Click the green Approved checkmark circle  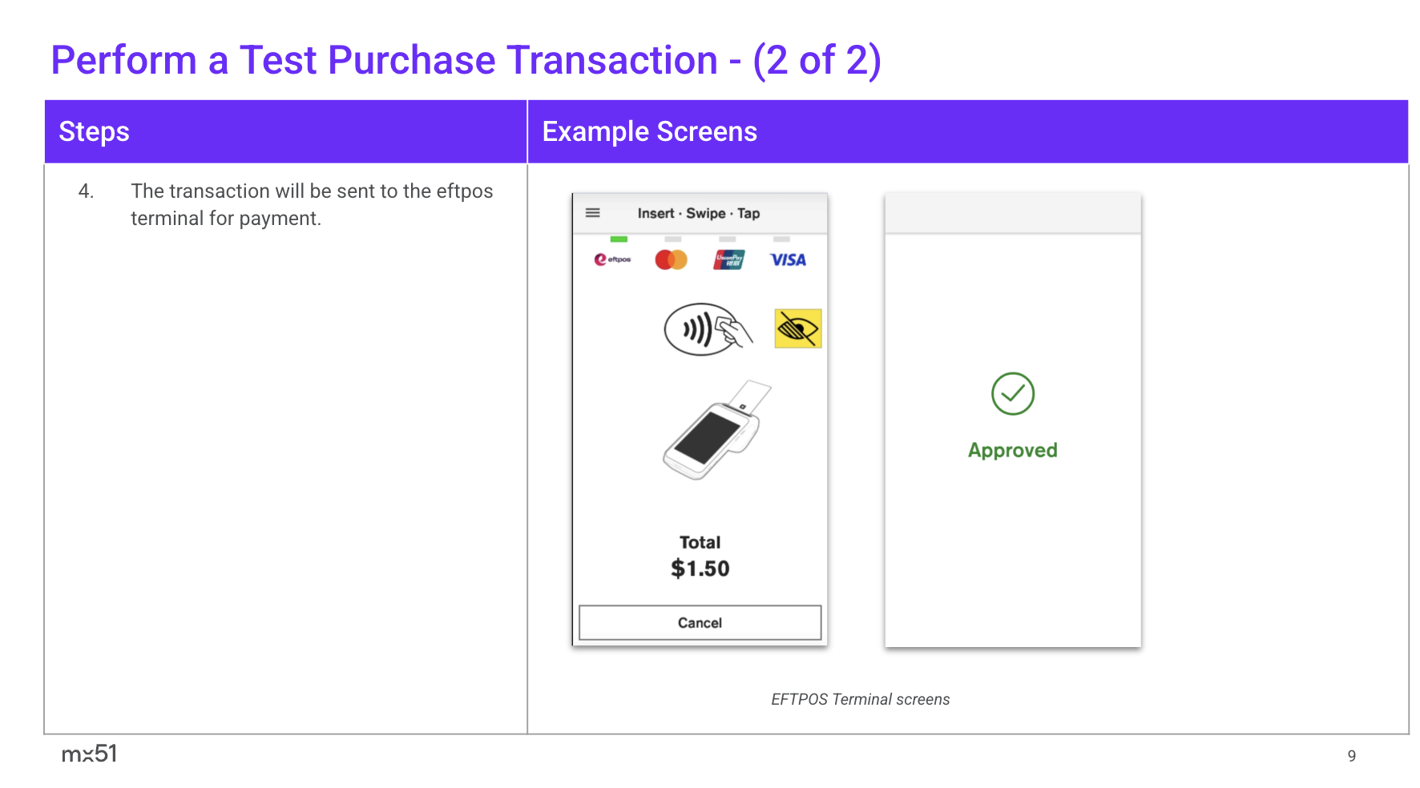(x=1012, y=394)
